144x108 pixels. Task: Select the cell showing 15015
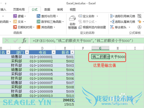(x=65, y=104)
